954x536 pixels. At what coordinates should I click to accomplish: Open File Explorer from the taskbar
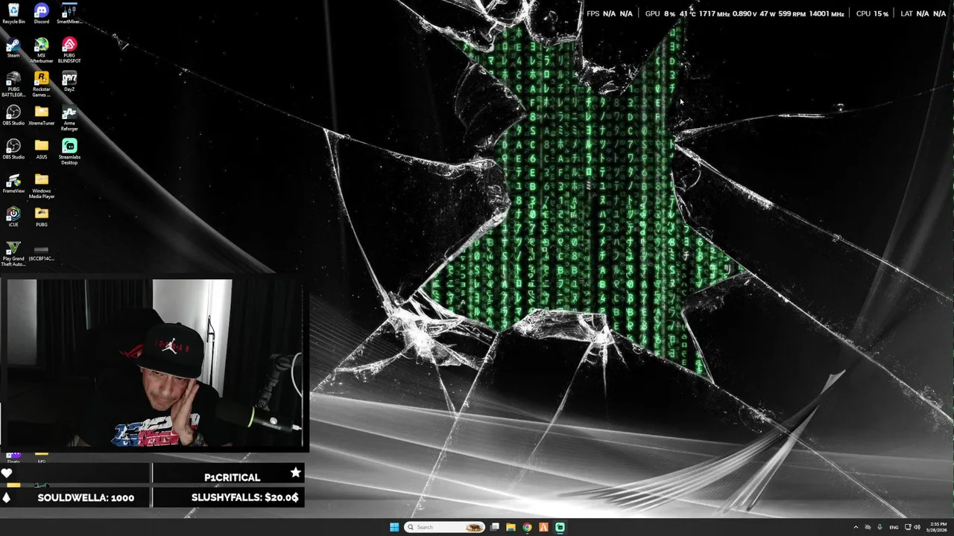tap(511, 527)
